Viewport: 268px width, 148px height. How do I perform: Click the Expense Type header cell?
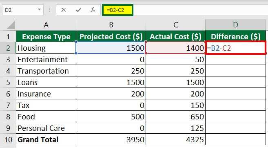(46, 36)
